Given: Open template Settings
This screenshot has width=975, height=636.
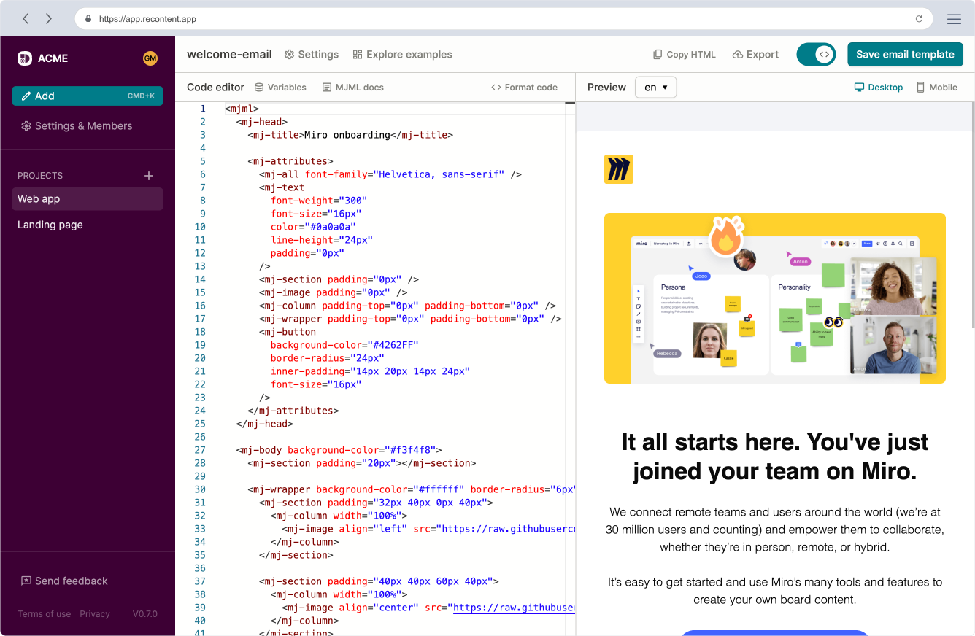Looking at the screenshot, I should point(312,55).
